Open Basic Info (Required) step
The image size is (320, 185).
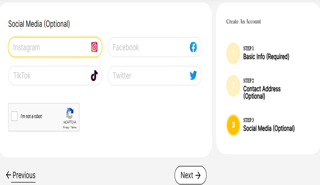click(266, 57)
